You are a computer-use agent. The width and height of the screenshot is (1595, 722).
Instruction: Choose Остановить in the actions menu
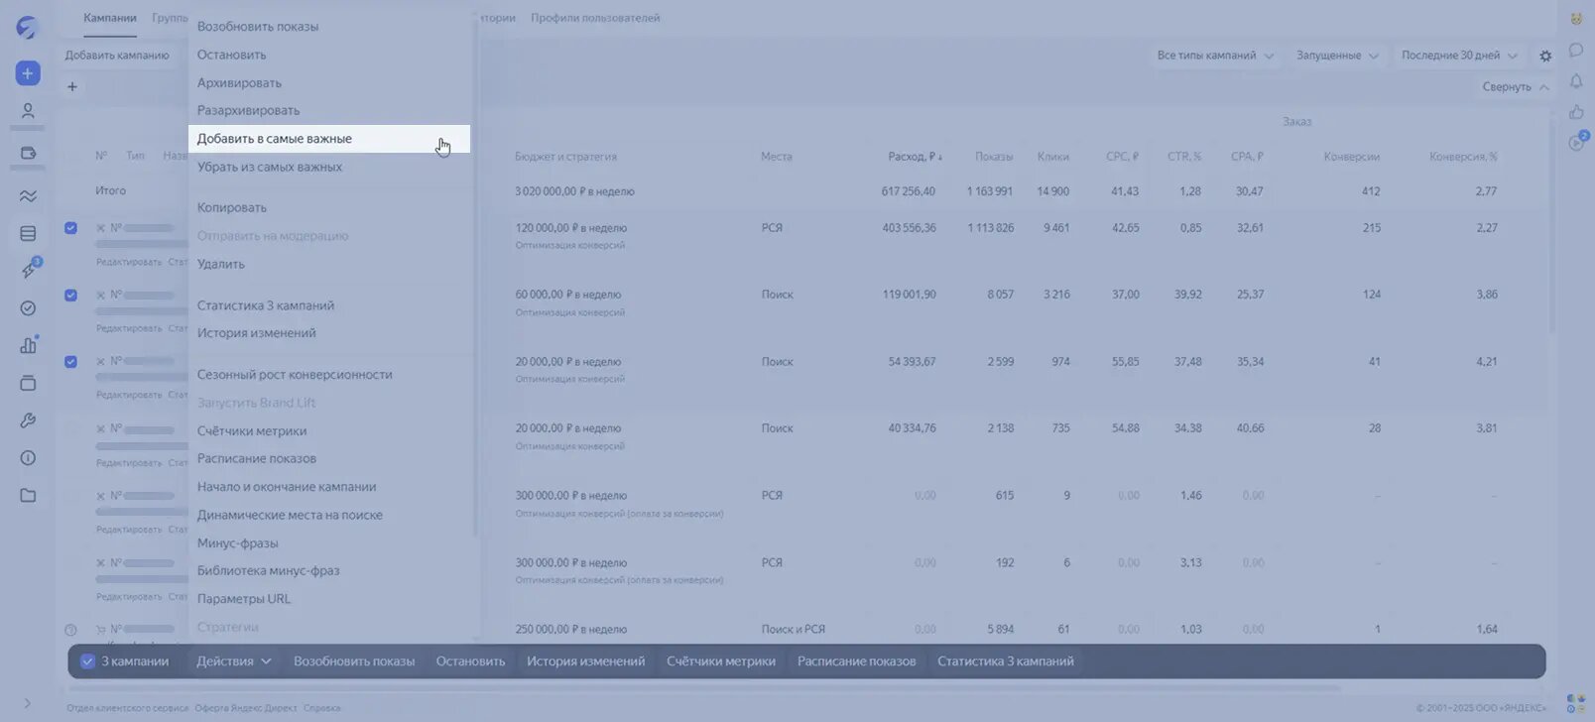coord(329,55)
